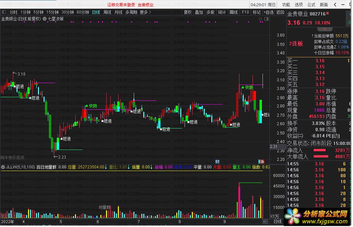
Task: Select the 日线 daily chart tab
Action: tap(96, 12)
